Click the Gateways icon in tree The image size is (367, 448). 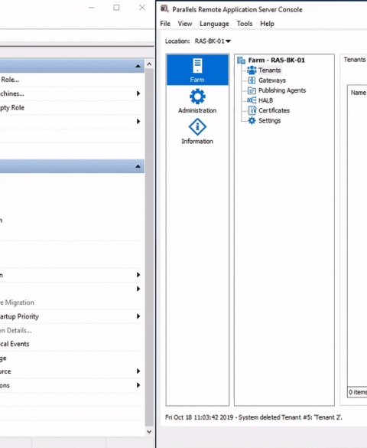(252, 80)
